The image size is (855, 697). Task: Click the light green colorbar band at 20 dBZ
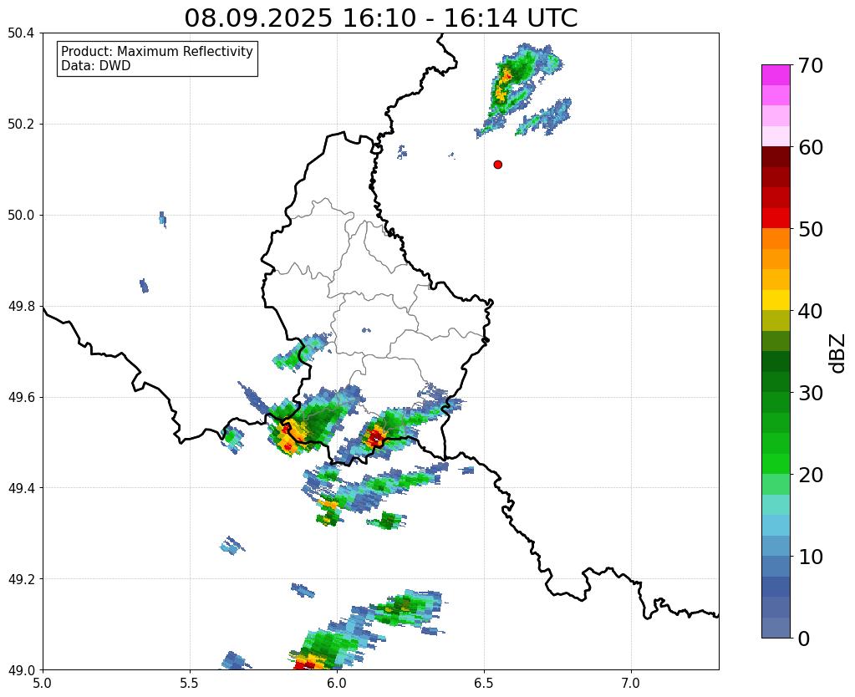click(x=776, y=484)
